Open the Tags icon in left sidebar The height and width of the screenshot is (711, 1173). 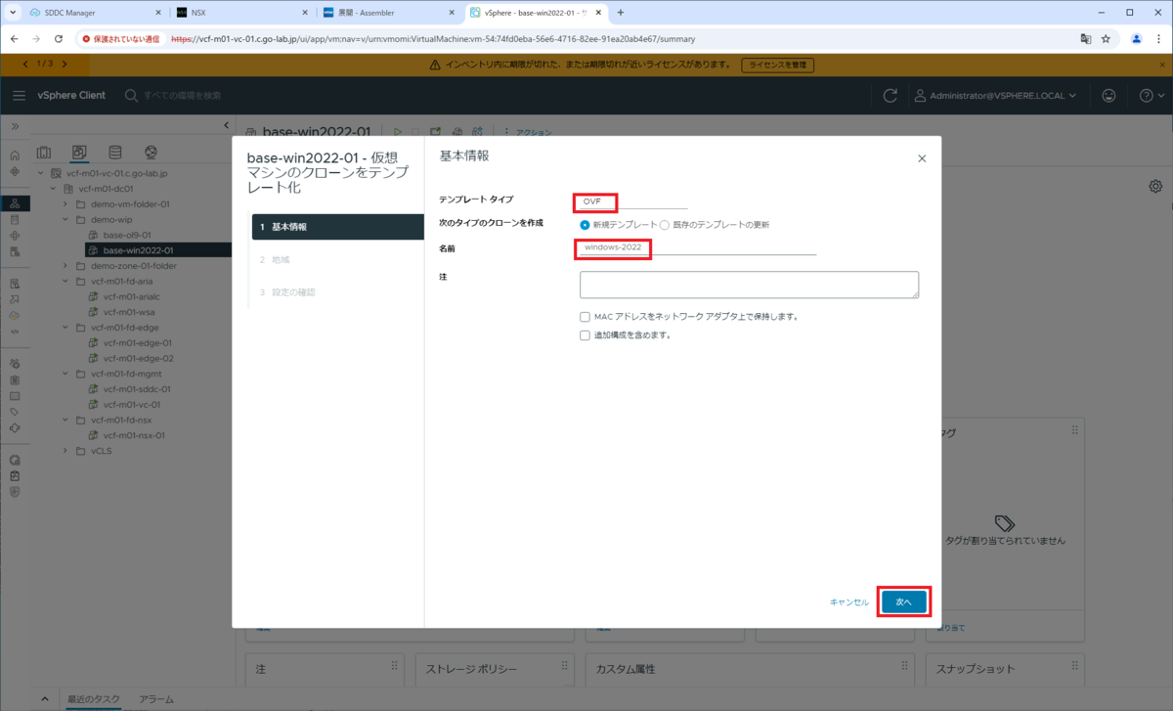click(15, 412)
